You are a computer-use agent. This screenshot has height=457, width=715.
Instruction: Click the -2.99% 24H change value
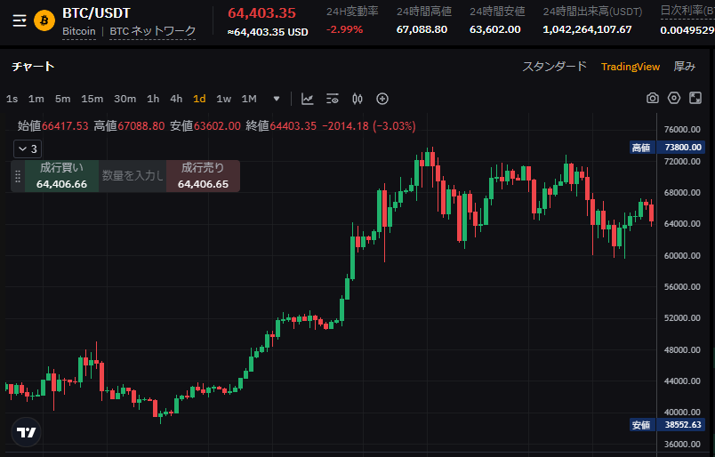344,29
